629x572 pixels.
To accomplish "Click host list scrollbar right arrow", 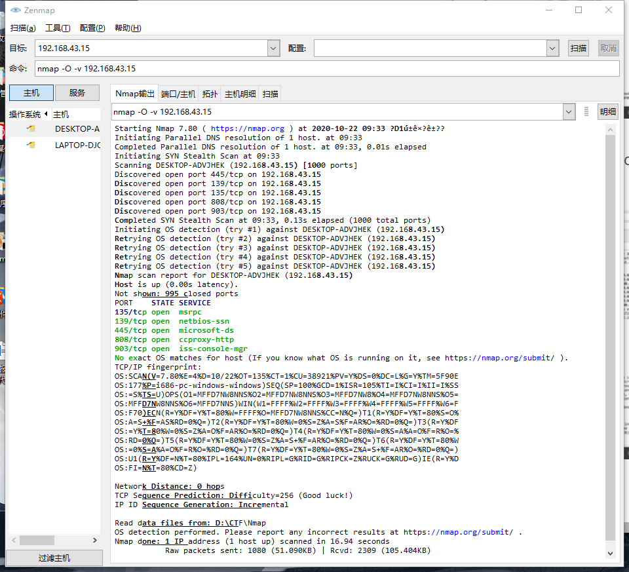I will [94, 541].
